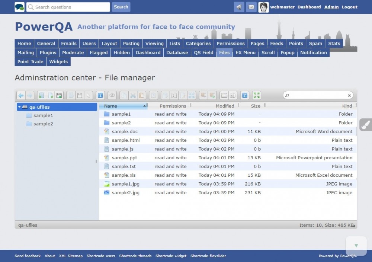Collapse the qa-ufiles tree root arrow
The width and height of the screenshot is (372, 262).
(19, 107)
